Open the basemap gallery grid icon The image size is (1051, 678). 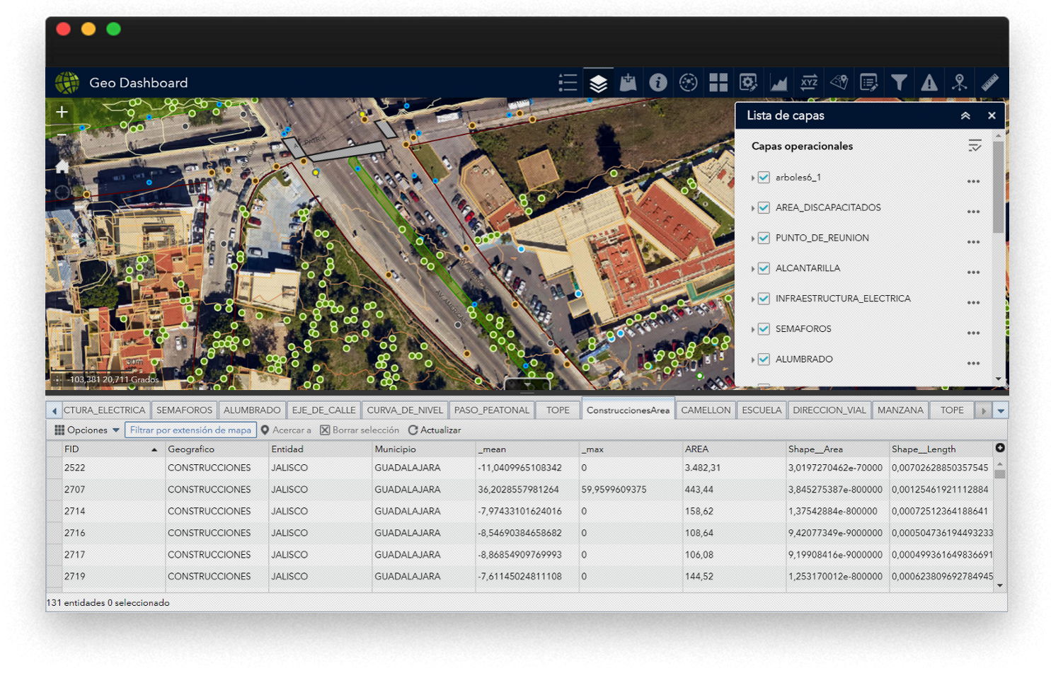pyautogui.click(x=718, y=83)
